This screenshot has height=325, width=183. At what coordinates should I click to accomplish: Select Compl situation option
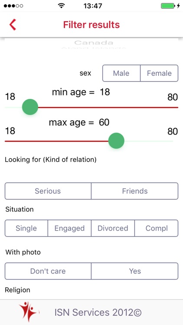tap(157, 228)
